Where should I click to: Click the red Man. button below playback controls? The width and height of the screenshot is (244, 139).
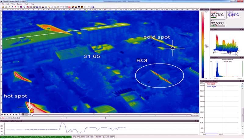click(4, 118)
